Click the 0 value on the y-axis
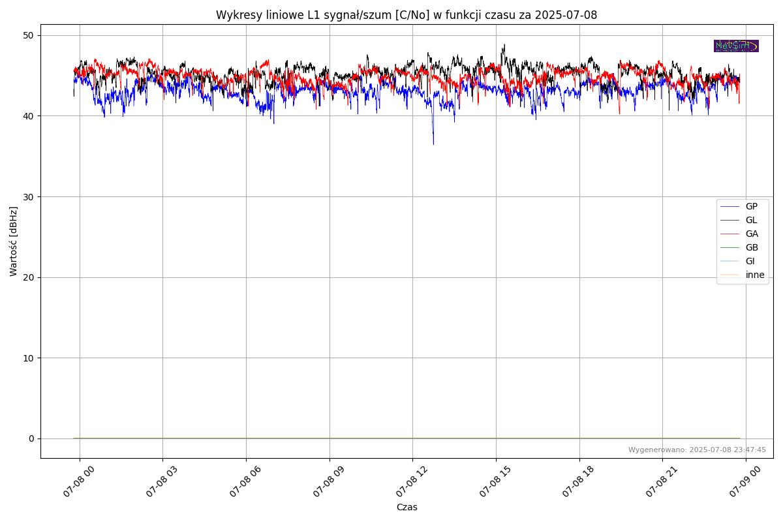The image size is (783, 522). tap(31, 438)
